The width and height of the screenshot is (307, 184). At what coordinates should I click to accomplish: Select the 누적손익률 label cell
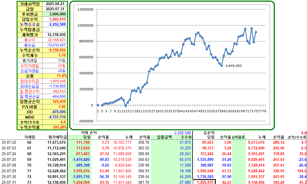pos(30,127)
